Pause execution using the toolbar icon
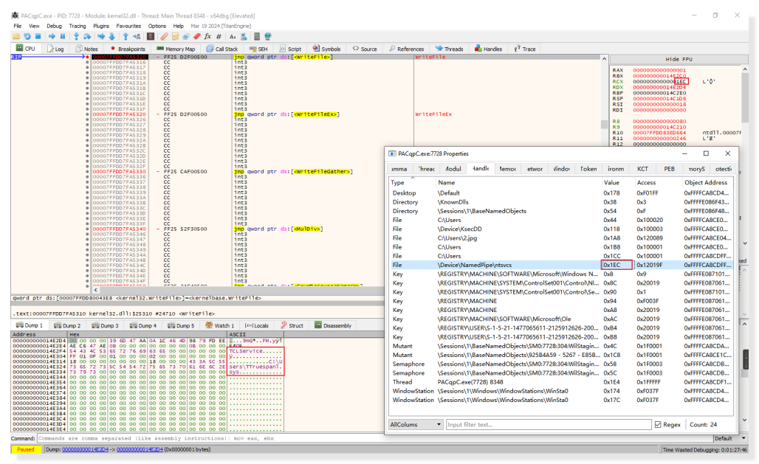 (x=63, y=36)
